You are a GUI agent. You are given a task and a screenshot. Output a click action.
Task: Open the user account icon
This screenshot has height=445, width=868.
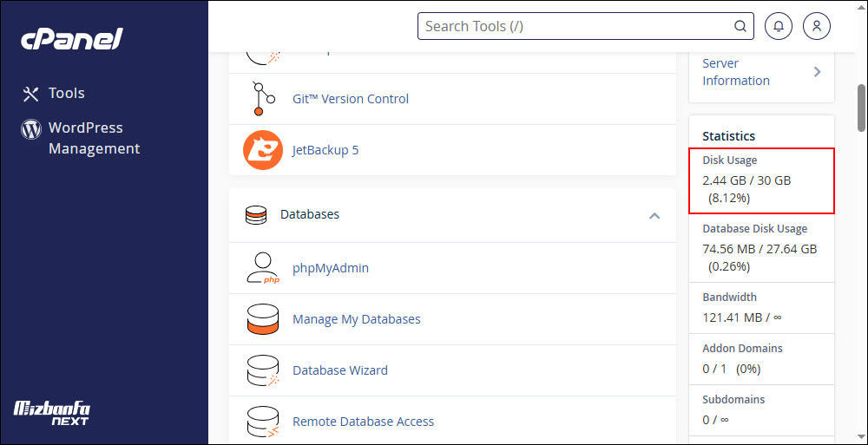coord(817,26)
